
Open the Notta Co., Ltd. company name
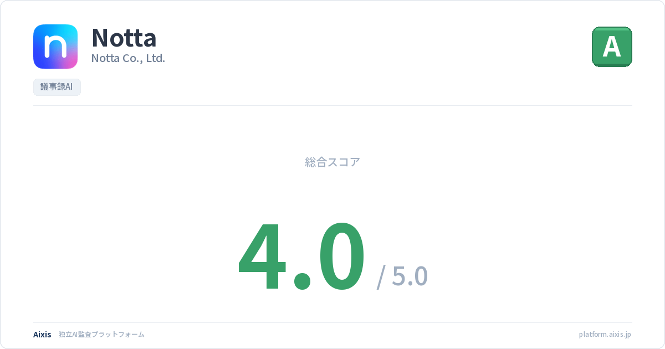[128, 58]
